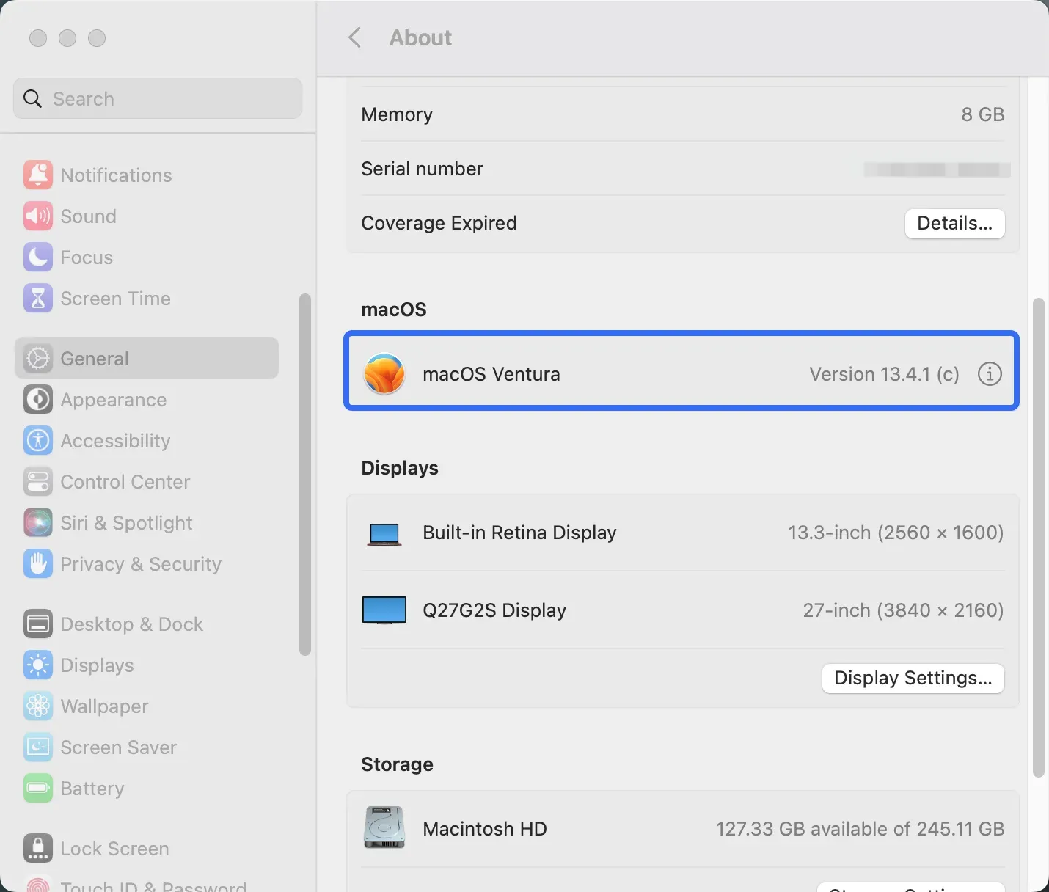Click the Screen Time hourglass icon

(38, 299)
